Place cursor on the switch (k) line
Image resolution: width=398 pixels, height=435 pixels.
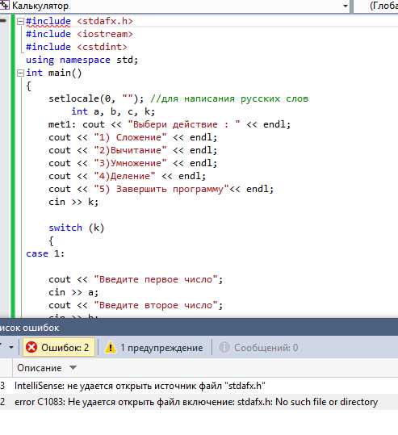click(77, 228)
